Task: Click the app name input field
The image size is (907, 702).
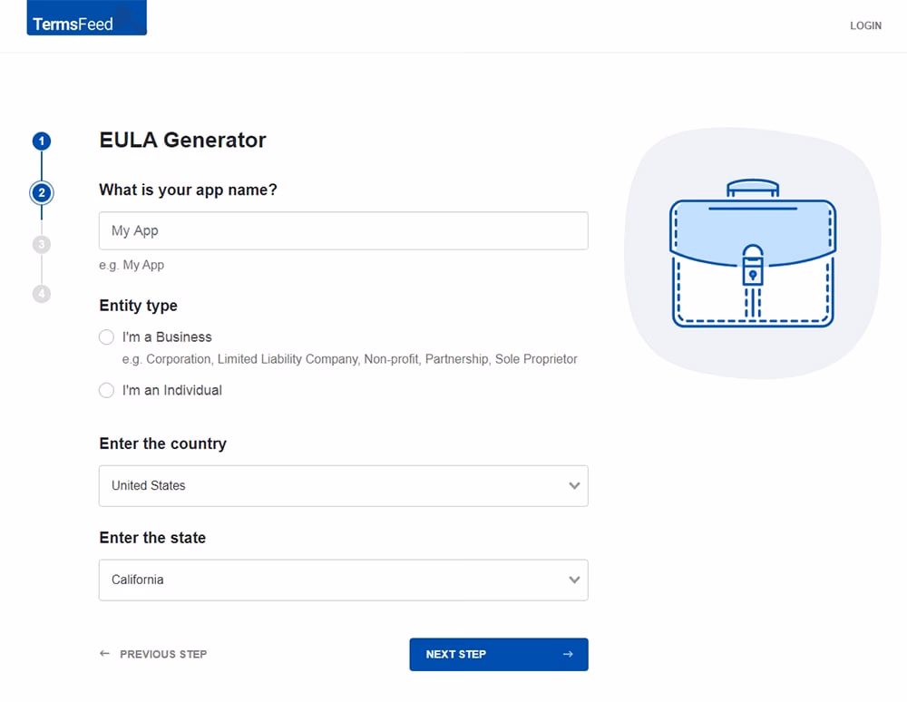Action: [x=343, y=230]
